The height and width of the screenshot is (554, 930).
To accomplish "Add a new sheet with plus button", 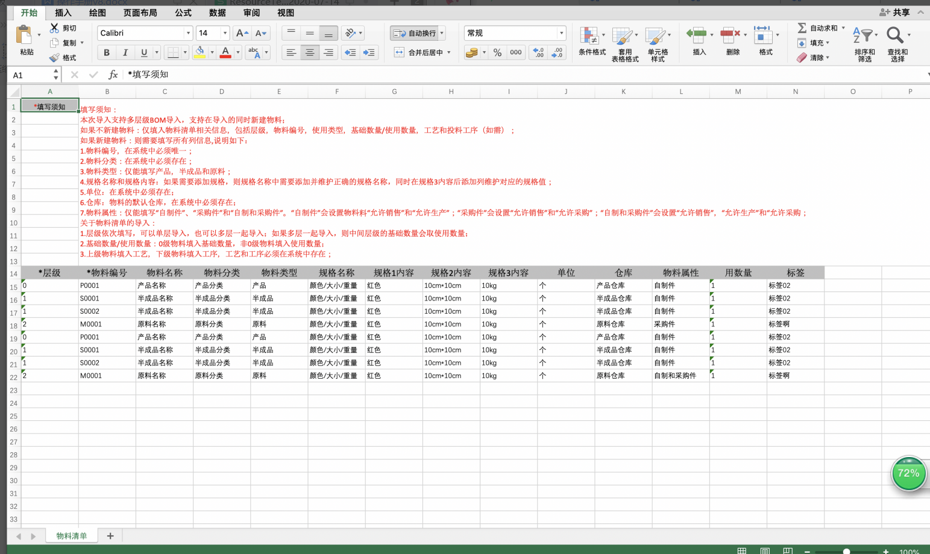I will click(110, 536).
